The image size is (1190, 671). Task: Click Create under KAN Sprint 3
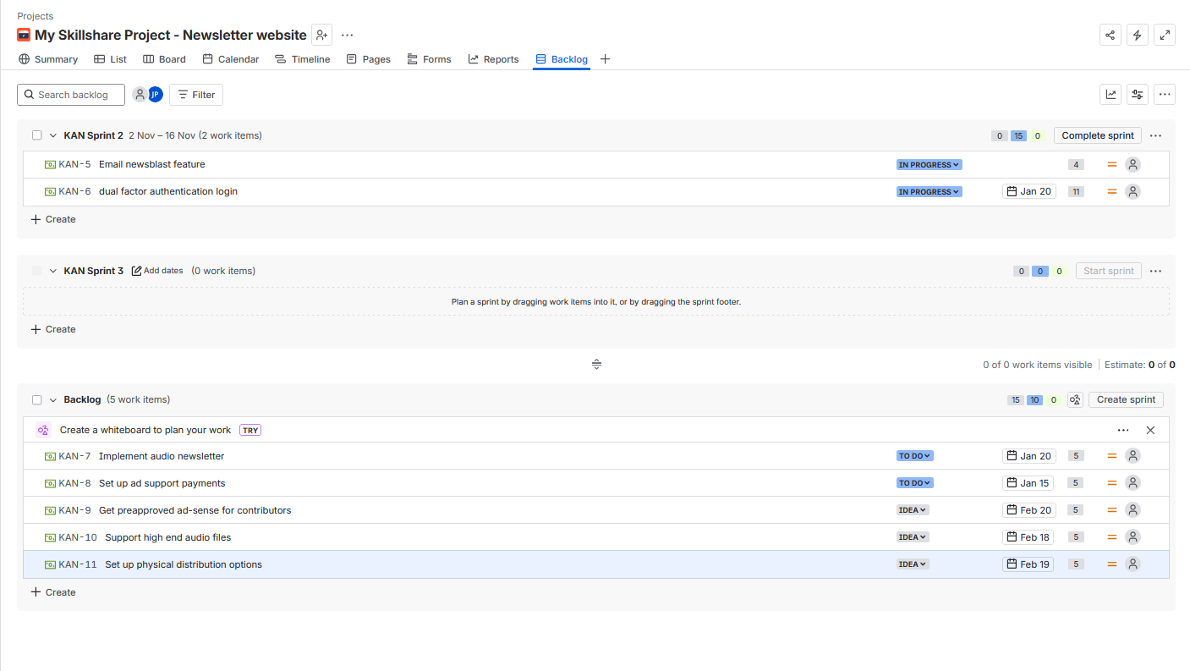click(x=53, y=329)
